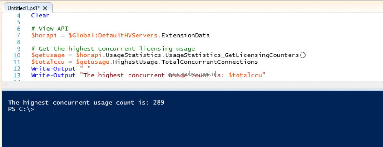
Task: Click Write-Output on line 13
Action: tap(53, 75)
